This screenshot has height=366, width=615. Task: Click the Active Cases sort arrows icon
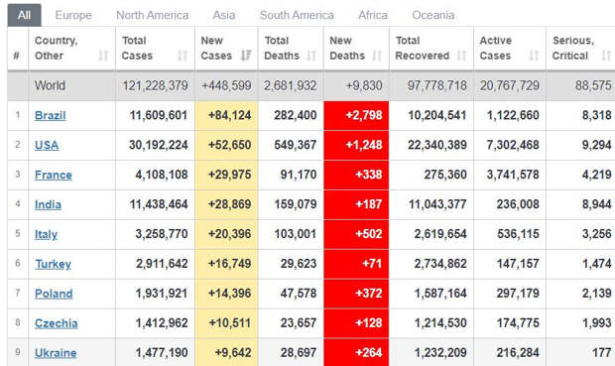coord(534,56)
